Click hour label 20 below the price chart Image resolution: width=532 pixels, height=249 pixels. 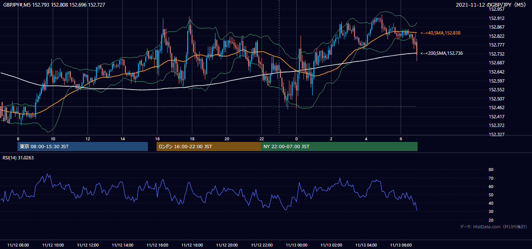point(227,139)
